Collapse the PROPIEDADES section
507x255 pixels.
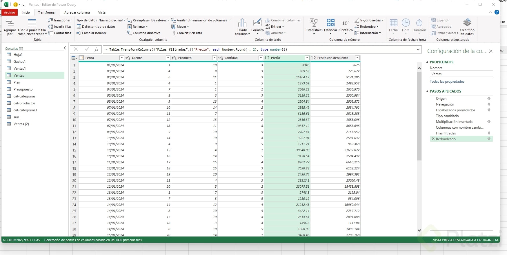[x=427, y=62]
